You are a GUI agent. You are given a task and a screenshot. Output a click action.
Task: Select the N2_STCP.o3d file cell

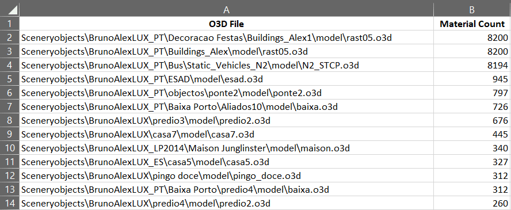pyautogui.click(x=226, y=65)
